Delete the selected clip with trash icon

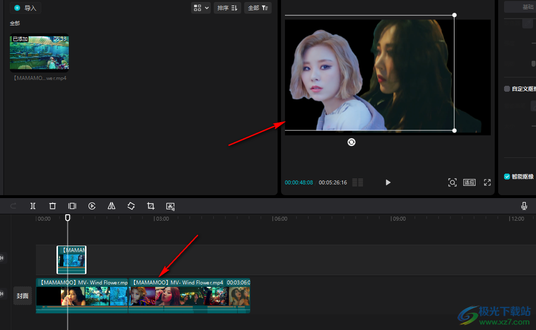[x=52, y=206]
